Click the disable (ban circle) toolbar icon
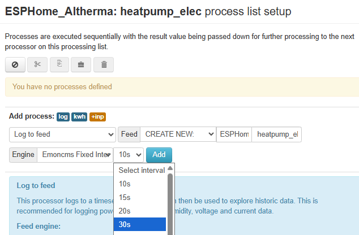359x235 pixels. click(15, 64)
